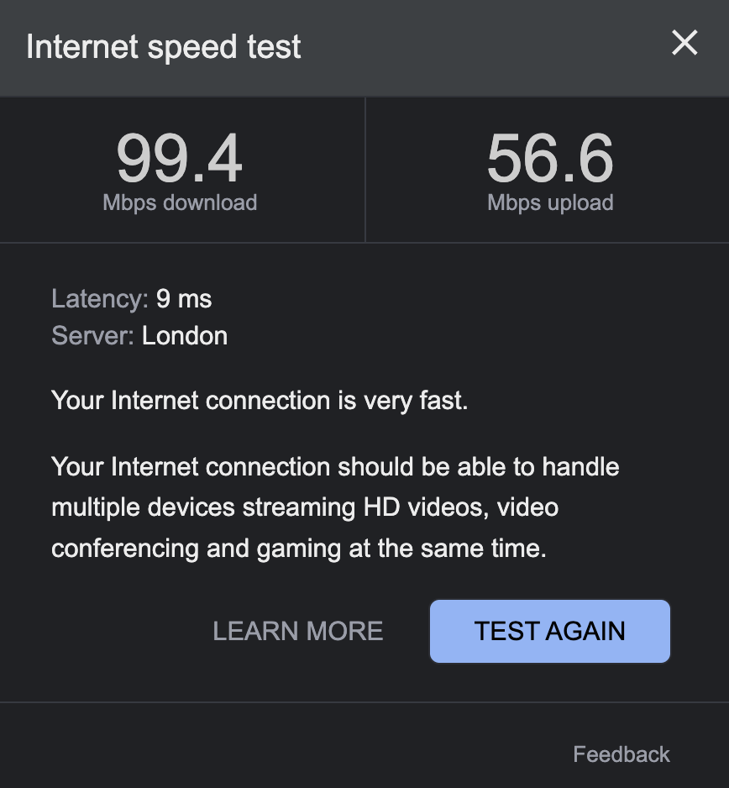The height and width of the screenshot is (788, 729).
Task: Click the Mbps download label
Action: pyautogui.click(x=180, y=202)
